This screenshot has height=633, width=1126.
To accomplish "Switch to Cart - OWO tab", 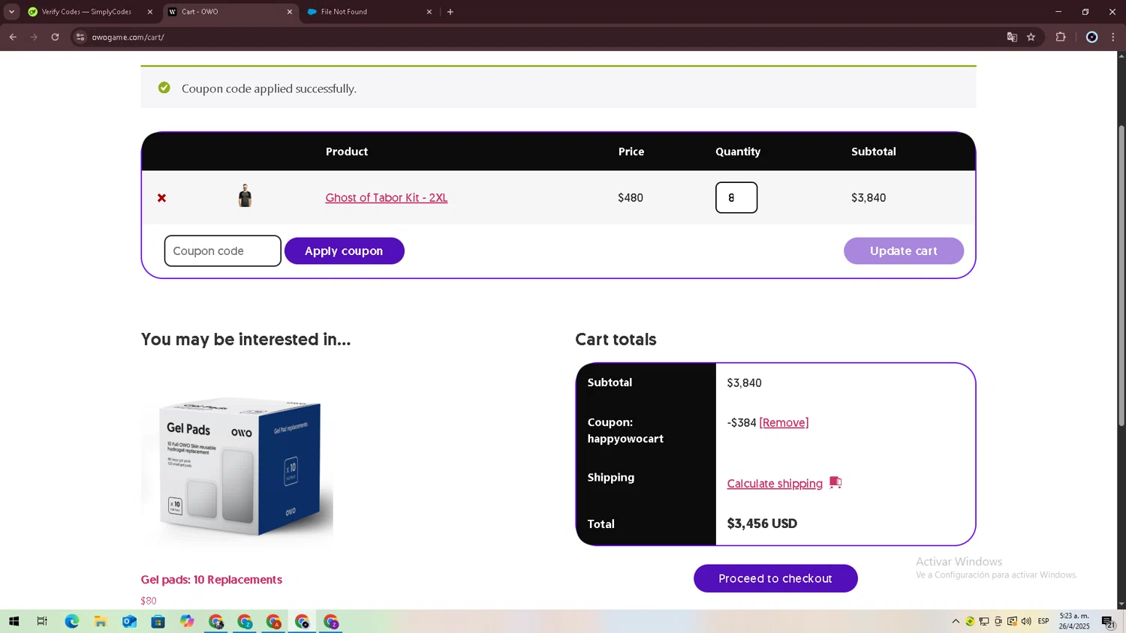I will [x=200, y=12].
